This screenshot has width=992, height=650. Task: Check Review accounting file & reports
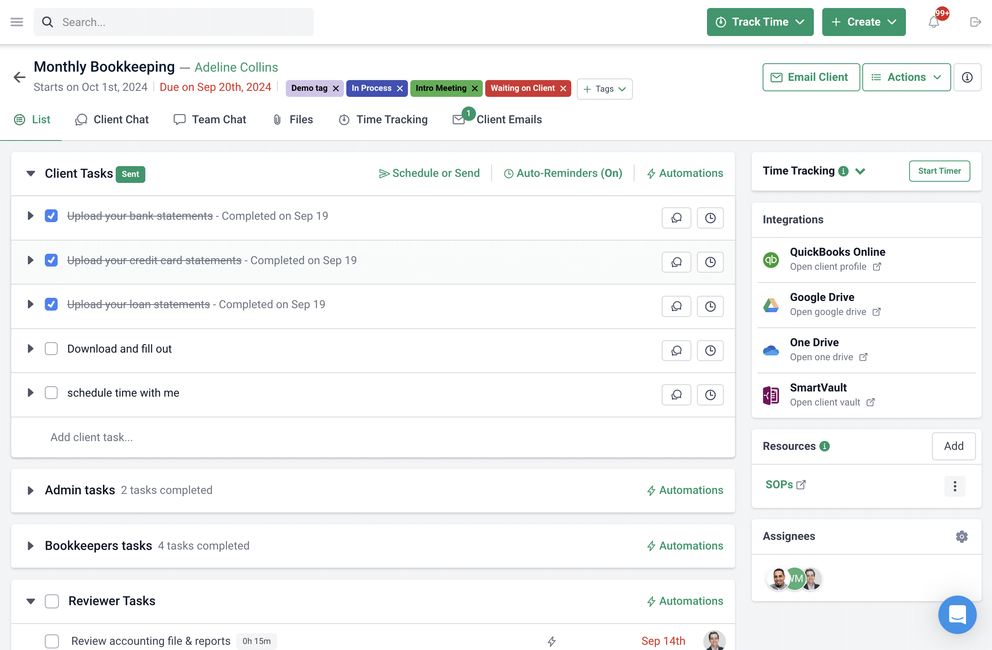[52, 641]
